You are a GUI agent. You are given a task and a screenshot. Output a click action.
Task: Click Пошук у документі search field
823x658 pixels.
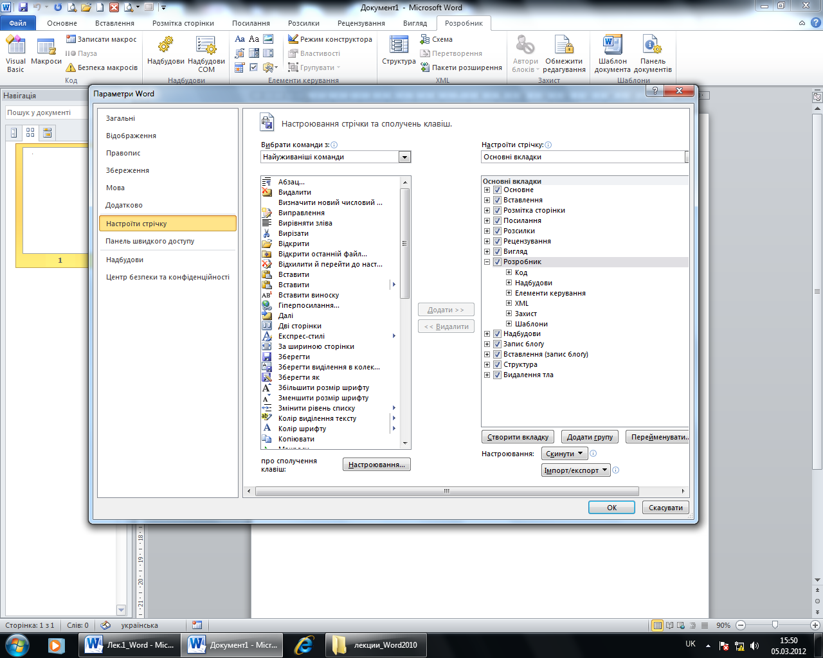tap(46, 112)
